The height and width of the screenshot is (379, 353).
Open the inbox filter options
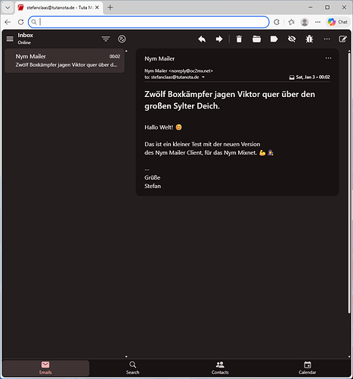point(106,39)
